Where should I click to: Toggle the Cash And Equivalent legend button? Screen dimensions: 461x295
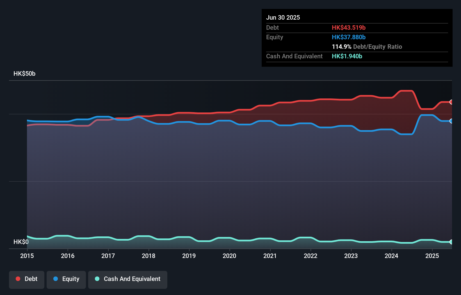point(128,279)
